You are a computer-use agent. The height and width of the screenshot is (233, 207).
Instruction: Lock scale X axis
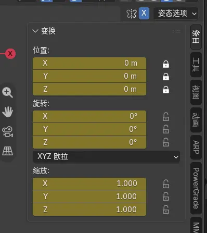166,184
